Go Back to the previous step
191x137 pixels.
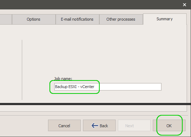point(99,125)
